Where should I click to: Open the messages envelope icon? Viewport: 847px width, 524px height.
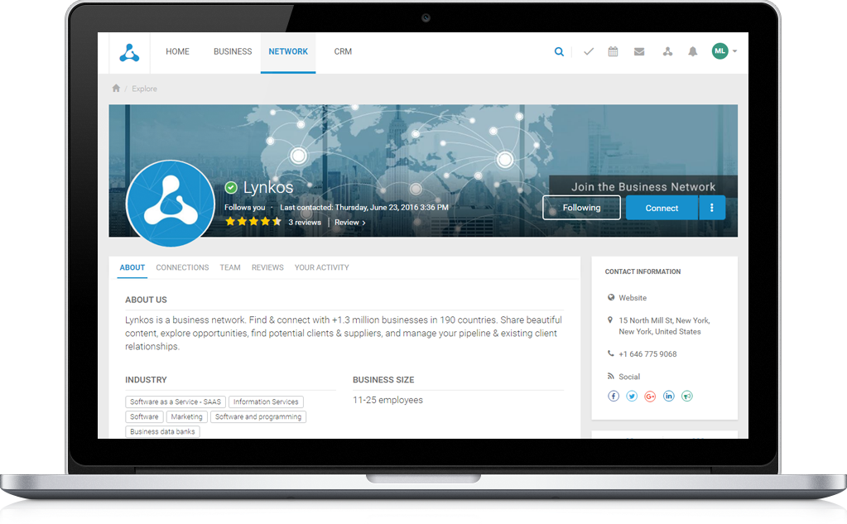pos(639,52)
